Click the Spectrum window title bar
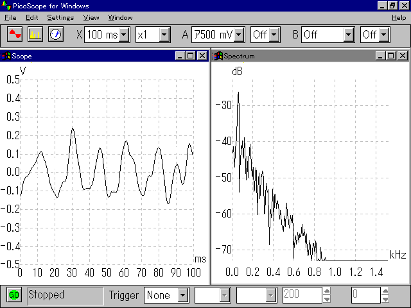The image size is (411, 308). pos(310,56)
